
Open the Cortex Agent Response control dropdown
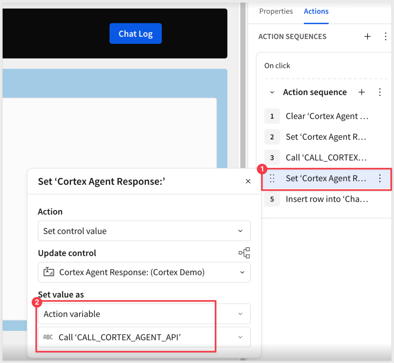coord(144,272)
